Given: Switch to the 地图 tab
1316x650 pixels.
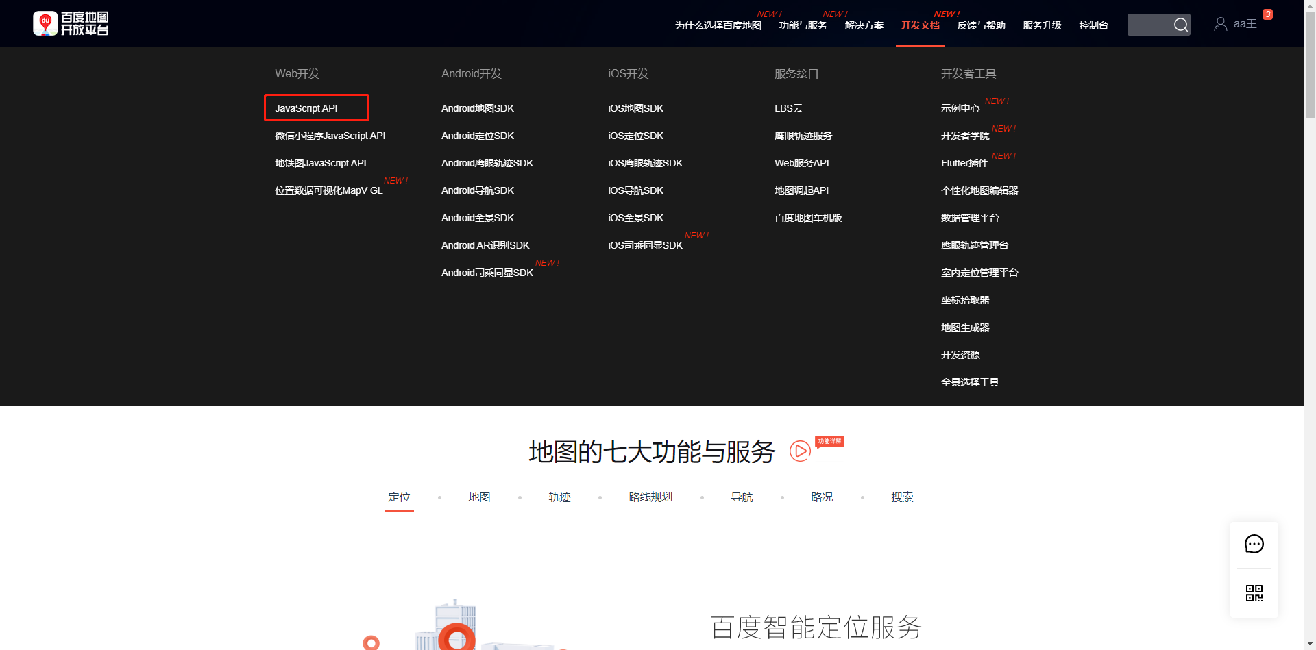Looking at the screenshot, I should coord(479,497).
